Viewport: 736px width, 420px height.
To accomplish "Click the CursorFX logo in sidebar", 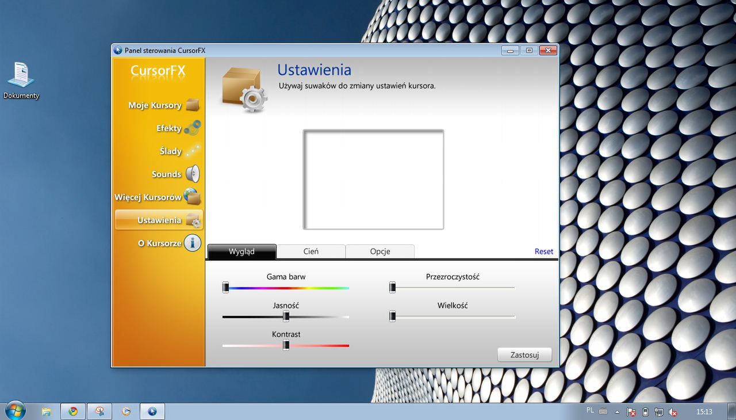I will [x=158, y=71].
